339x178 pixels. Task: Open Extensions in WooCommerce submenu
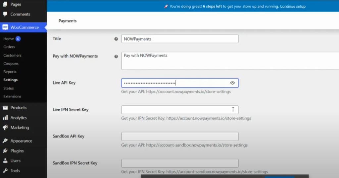[12, 96]
